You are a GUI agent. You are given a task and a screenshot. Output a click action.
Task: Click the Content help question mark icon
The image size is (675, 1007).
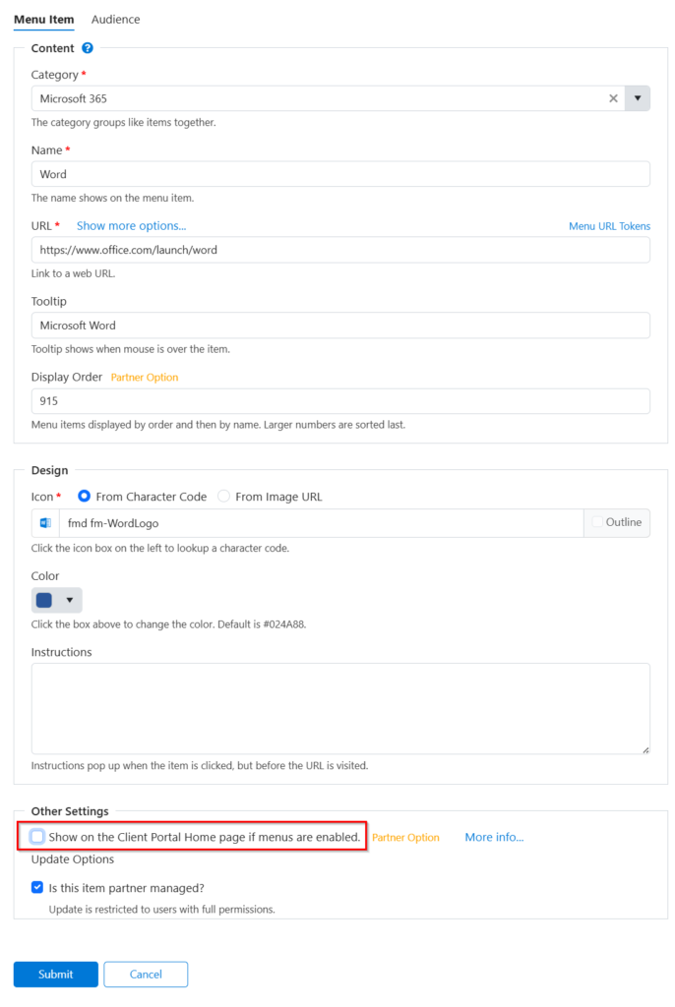[88, 48]
